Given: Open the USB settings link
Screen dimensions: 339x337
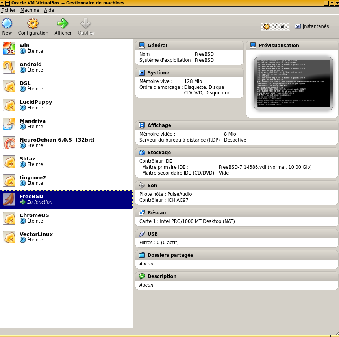Looking at the screenshot, I should (153, 234).
